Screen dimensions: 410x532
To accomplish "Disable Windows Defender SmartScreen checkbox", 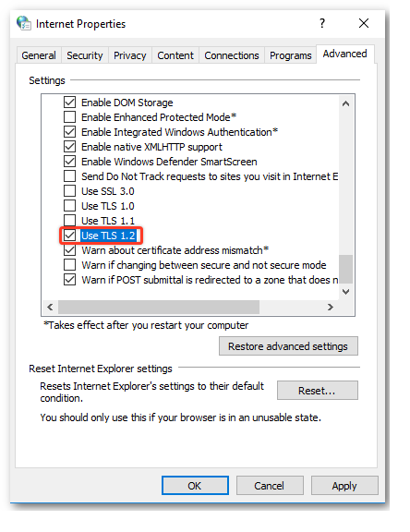I will [x=70, y=162].
